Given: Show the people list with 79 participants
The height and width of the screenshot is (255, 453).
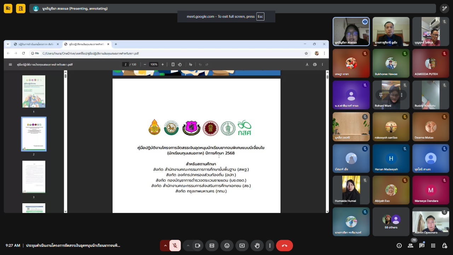Looking at the screenshot, I should [411, 245].
